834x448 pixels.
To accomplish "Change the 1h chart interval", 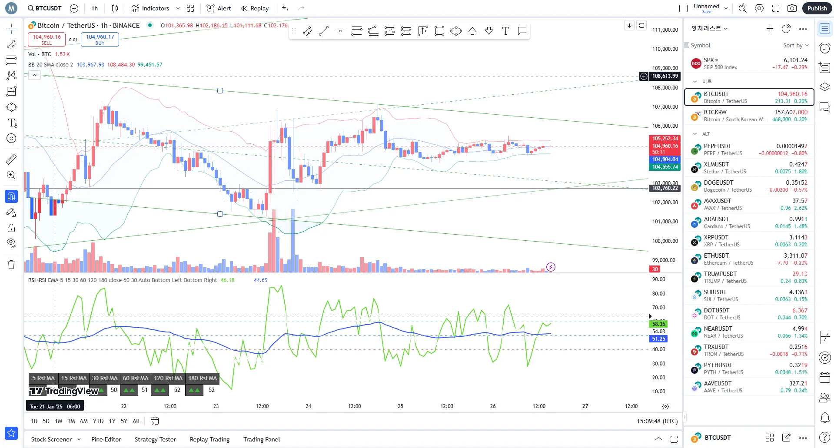I will pyautogui.click(x=95, y=8).
